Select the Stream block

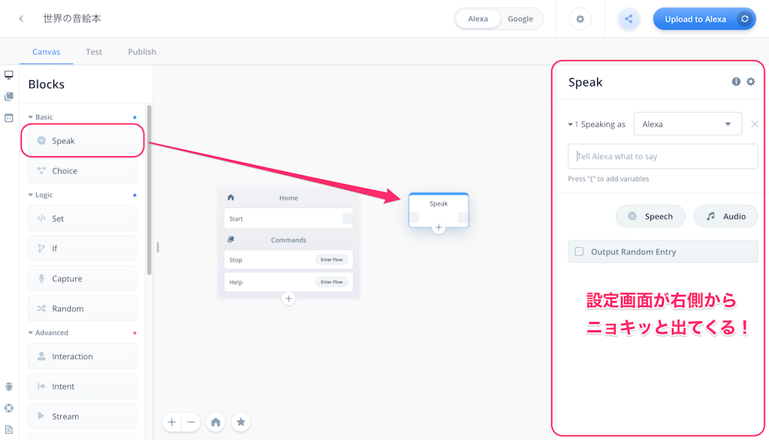pyautogui.click(x=83, y=416)
